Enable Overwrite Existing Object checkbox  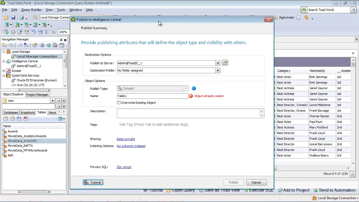coord(118,102)
